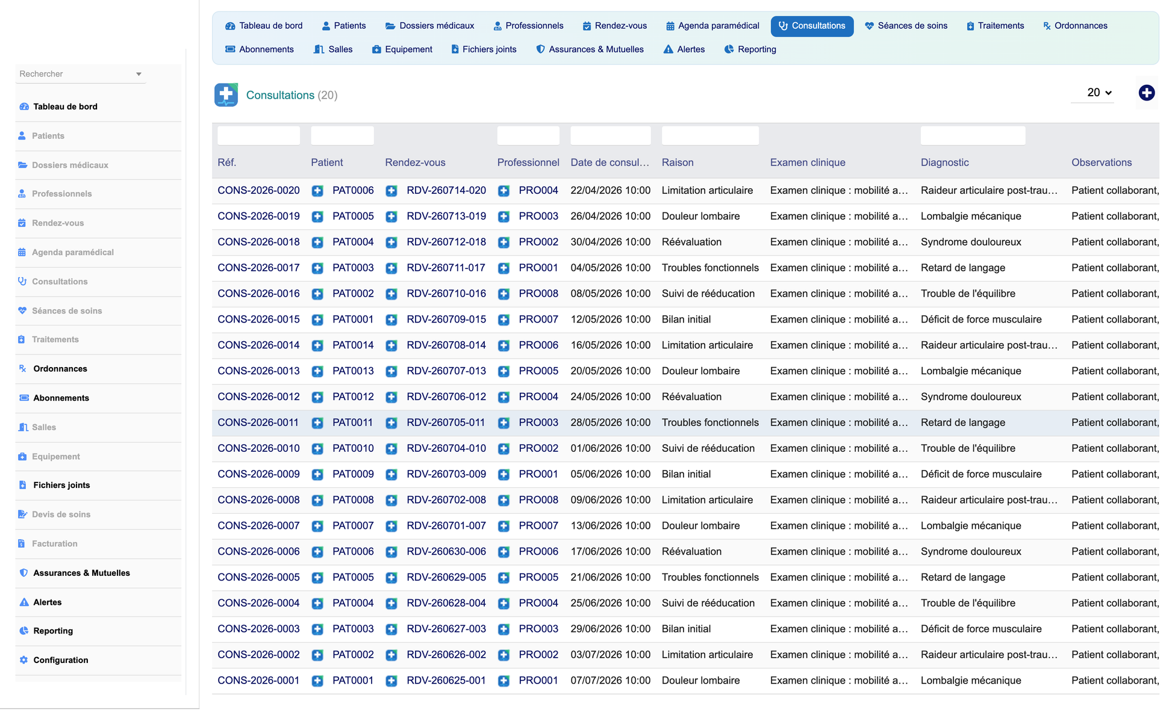Open the Alertes top tab
The height and width of the screenshot is (725, 1172).
684,49
